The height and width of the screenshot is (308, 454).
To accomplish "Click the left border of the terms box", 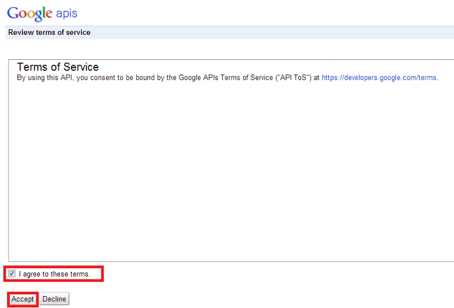I will point(8,160).
